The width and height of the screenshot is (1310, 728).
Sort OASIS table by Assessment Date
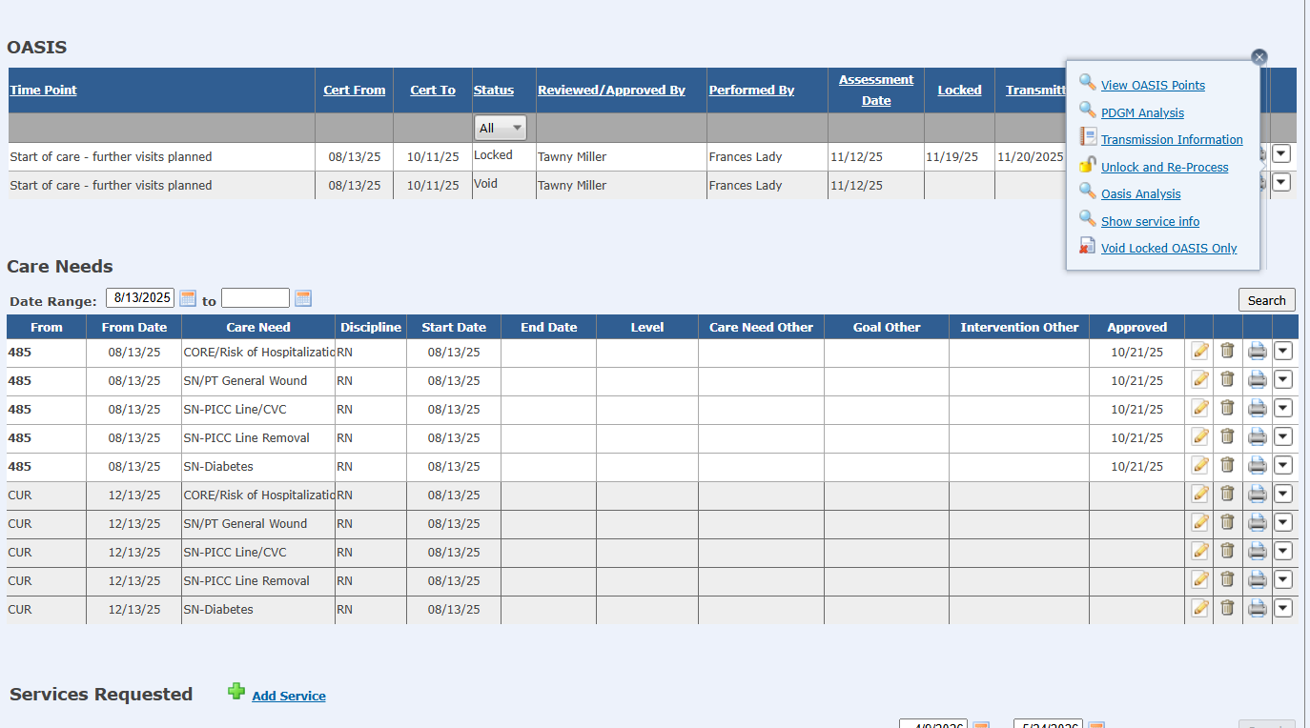(x=876, y=91)
